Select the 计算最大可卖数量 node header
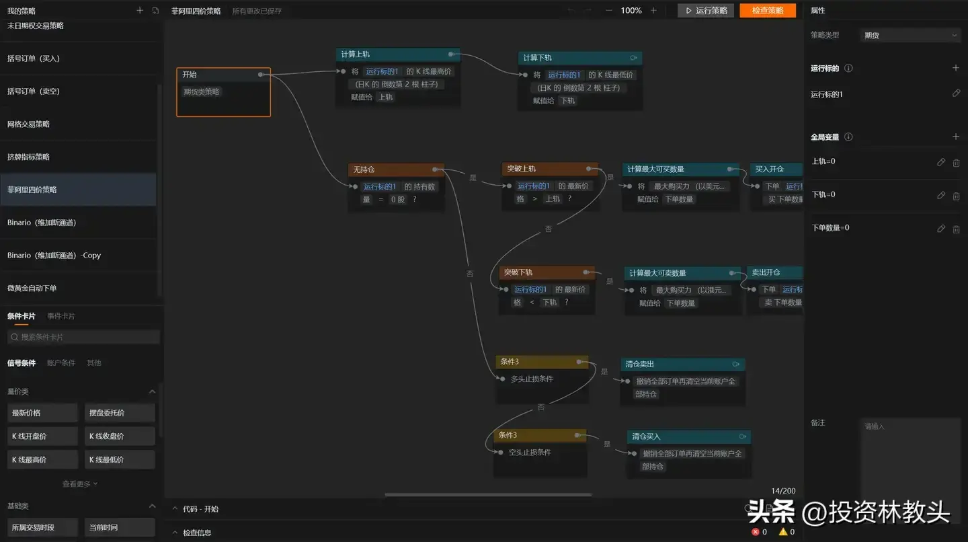This screenshot has height=542, width=968. [682, 273]
